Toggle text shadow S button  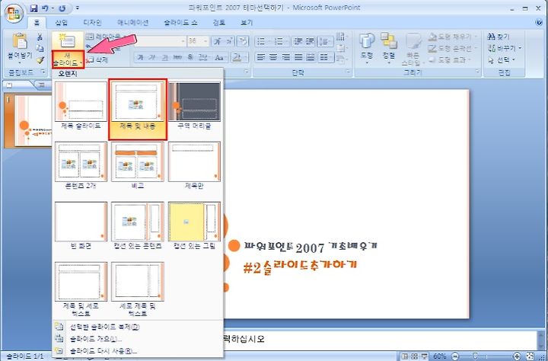(x=190, y=57)
